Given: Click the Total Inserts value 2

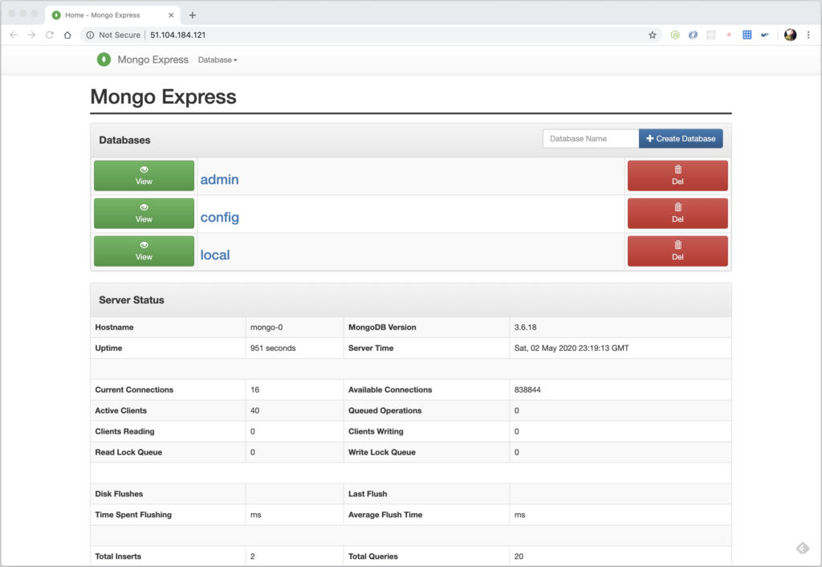Looking at the screenshot, I should (x=253, y=557).
